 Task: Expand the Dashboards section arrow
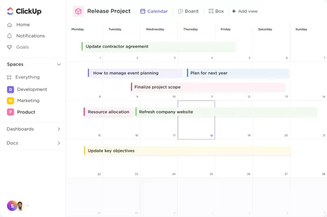tap(59, 129)
